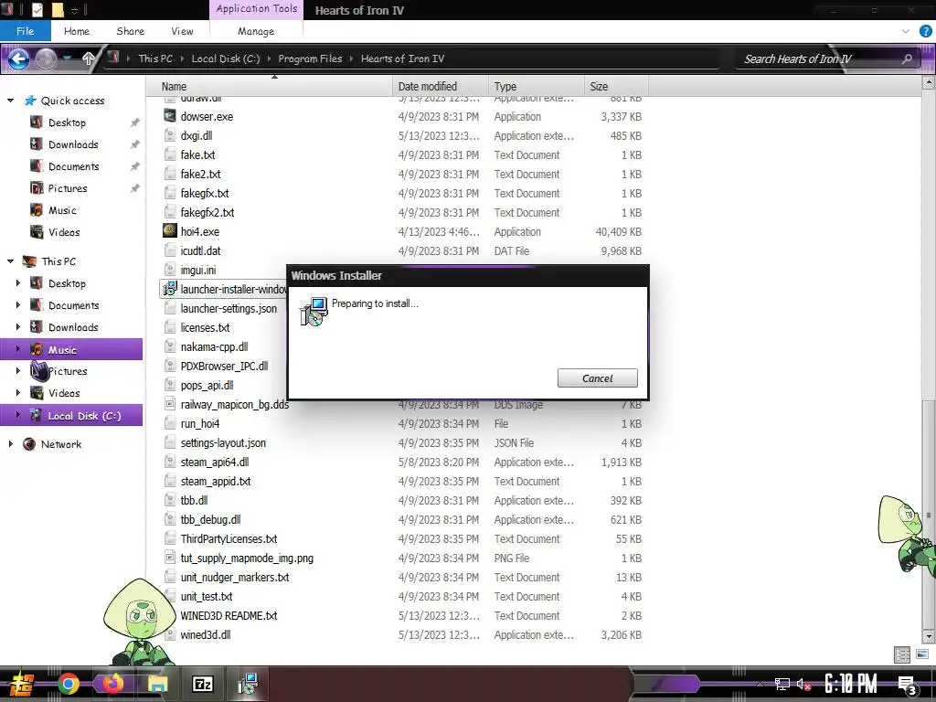The image size is (936, 702).
Task: Switch to large icons view icon
Action: pos(921,654)
